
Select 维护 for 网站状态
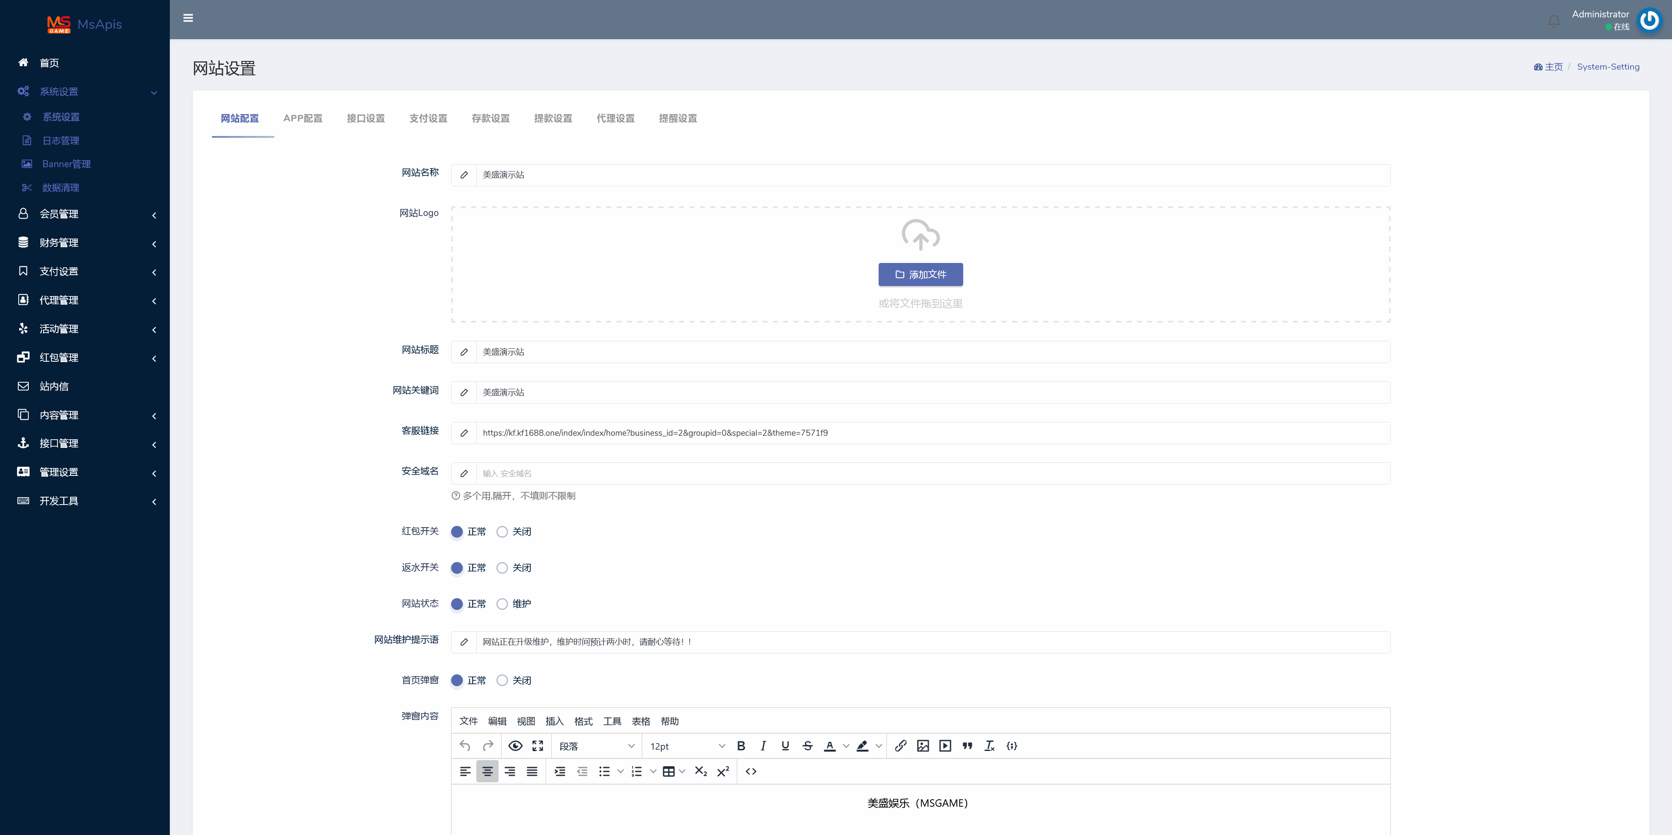coord(502,603)
